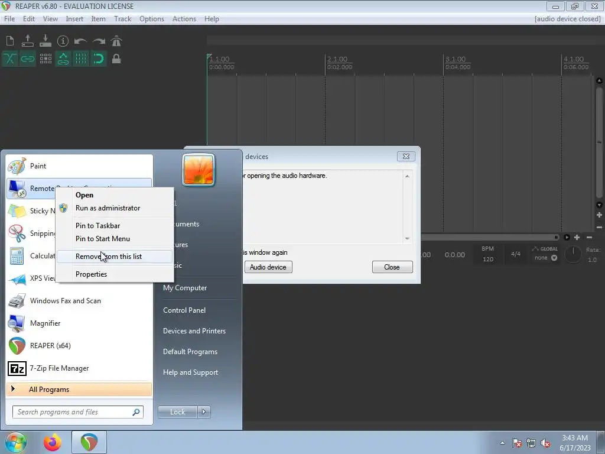Open the Track menu
This screenshot has height=454, width=605.
(123, 19)
